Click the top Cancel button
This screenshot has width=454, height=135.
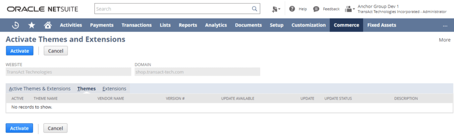pos(56,51)
